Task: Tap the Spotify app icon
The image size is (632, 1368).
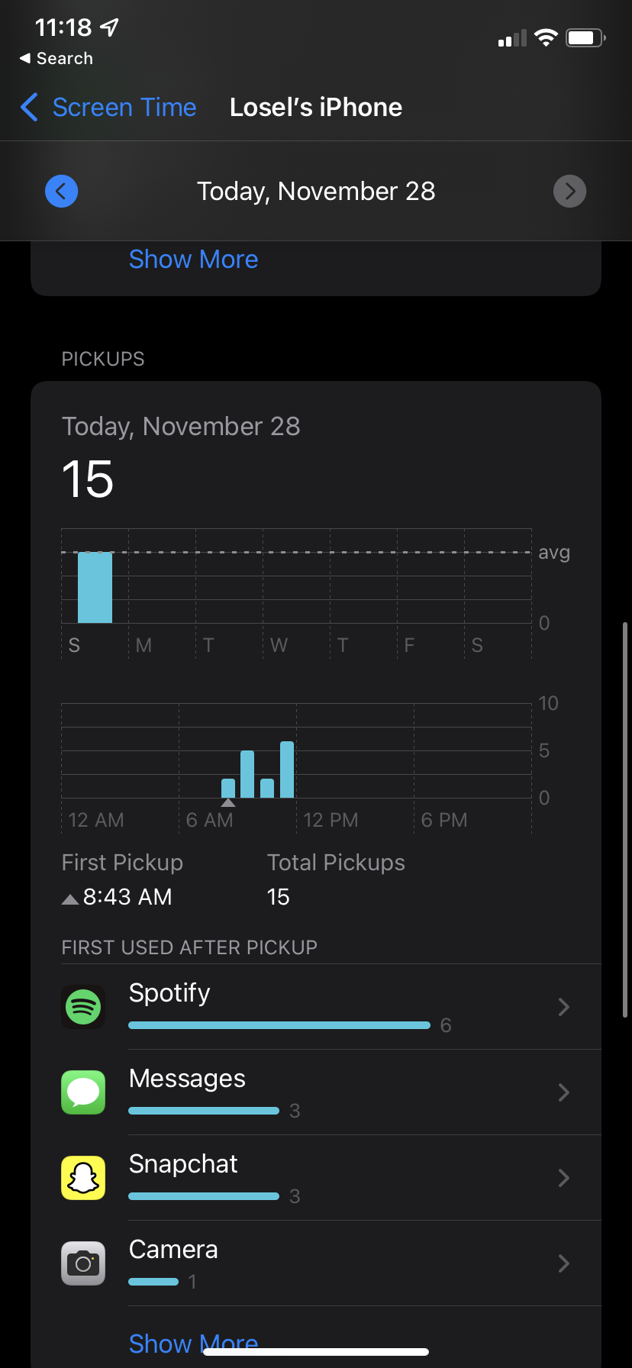Action: click(x=83, y=1007)
